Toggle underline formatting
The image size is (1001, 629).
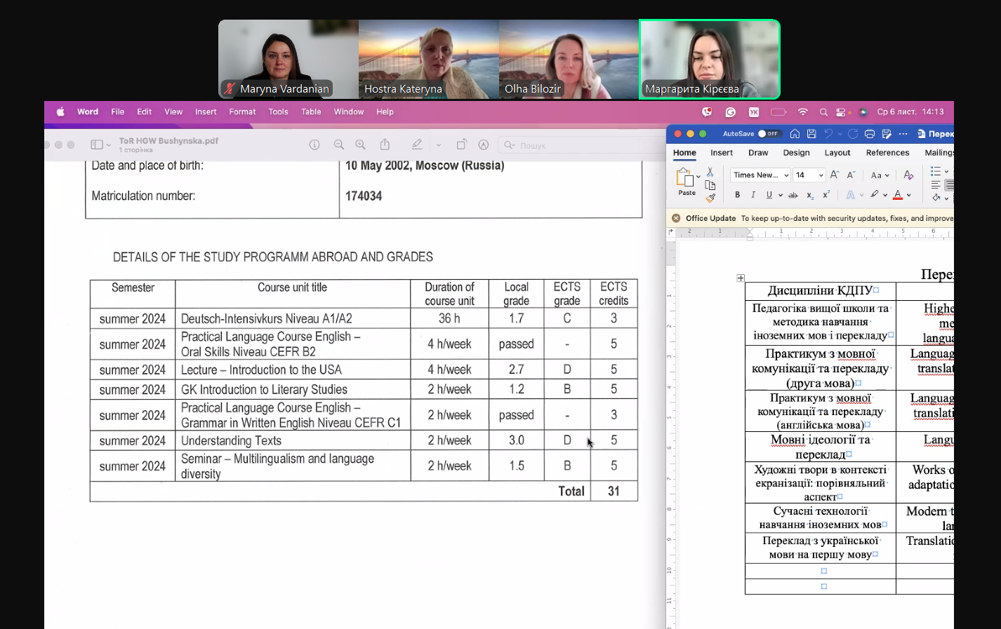(x=769, y=195)
